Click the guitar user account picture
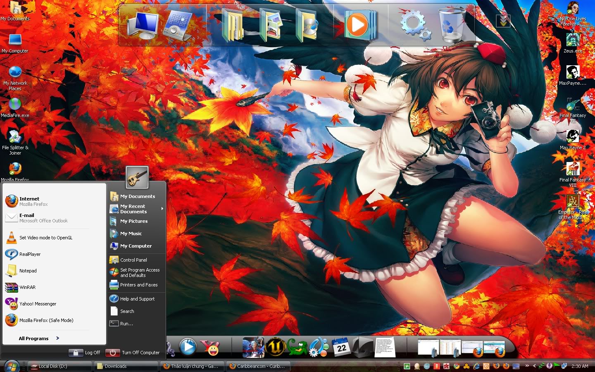The height and width of the screenshot is (372, 595). pyautogui.click(x=137, y=177)
